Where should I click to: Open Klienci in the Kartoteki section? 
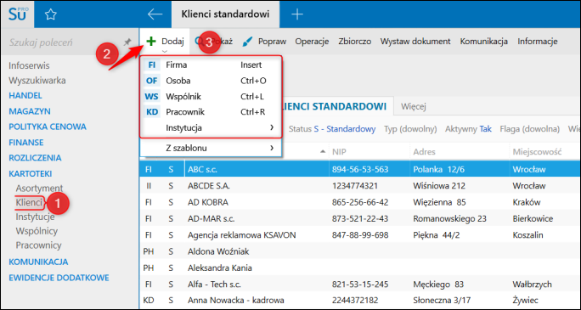[29, 203]
